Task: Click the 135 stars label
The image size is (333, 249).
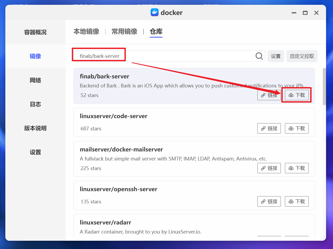Action: tap(91, 202)
